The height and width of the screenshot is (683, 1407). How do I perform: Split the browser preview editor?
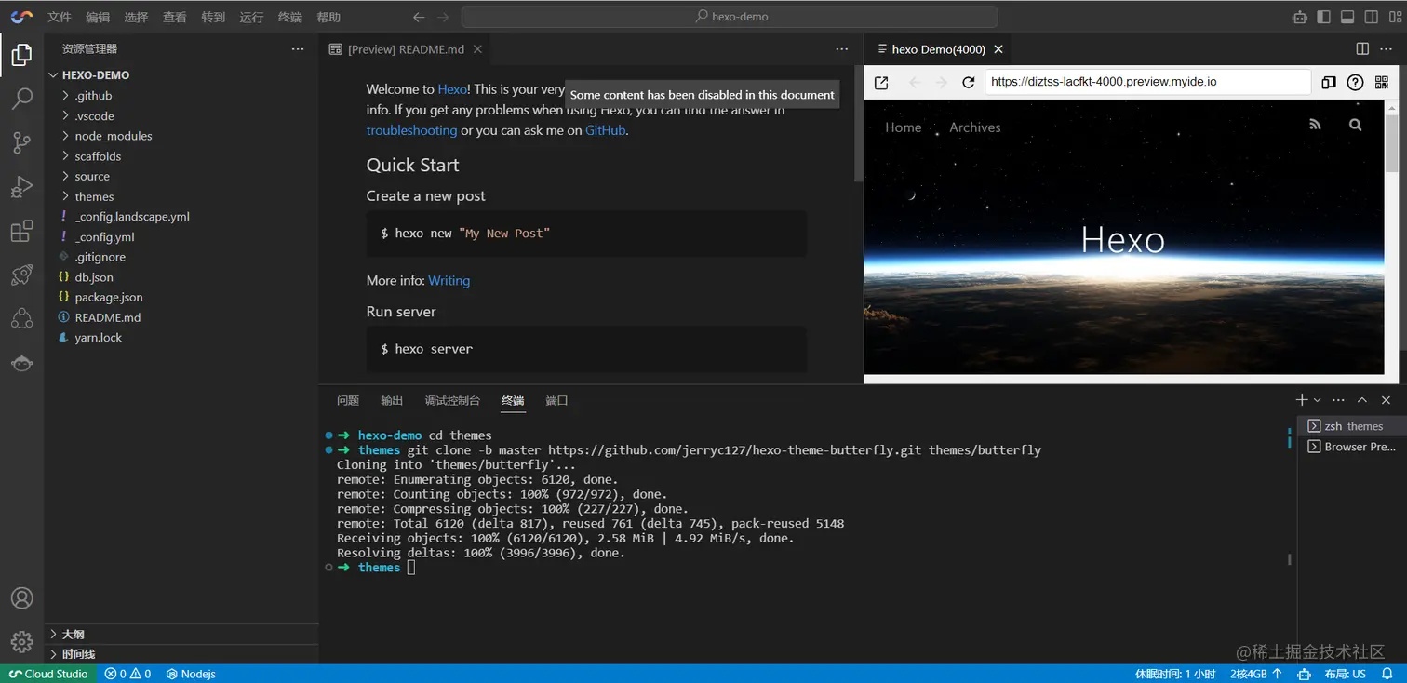click(x=1362, y=49)
